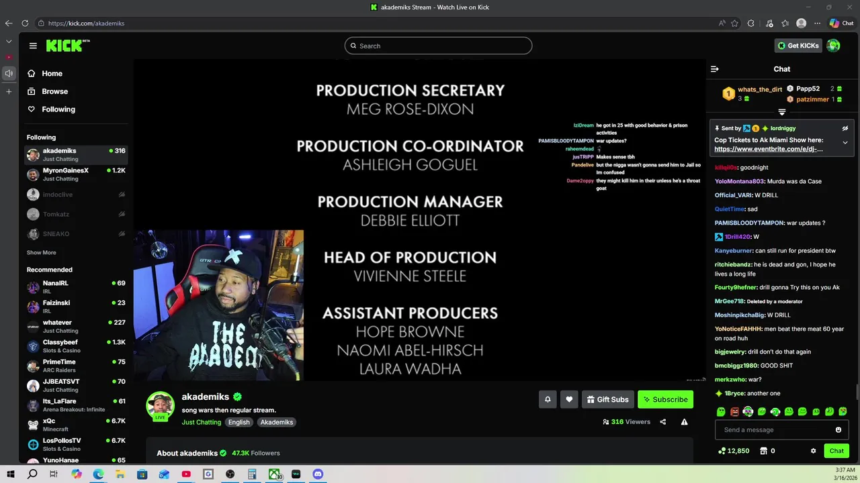The height and width of the screenshot is (483, 860).
Task: Open the recommended PrimeTime channel
Action: [x=76, y=366]
